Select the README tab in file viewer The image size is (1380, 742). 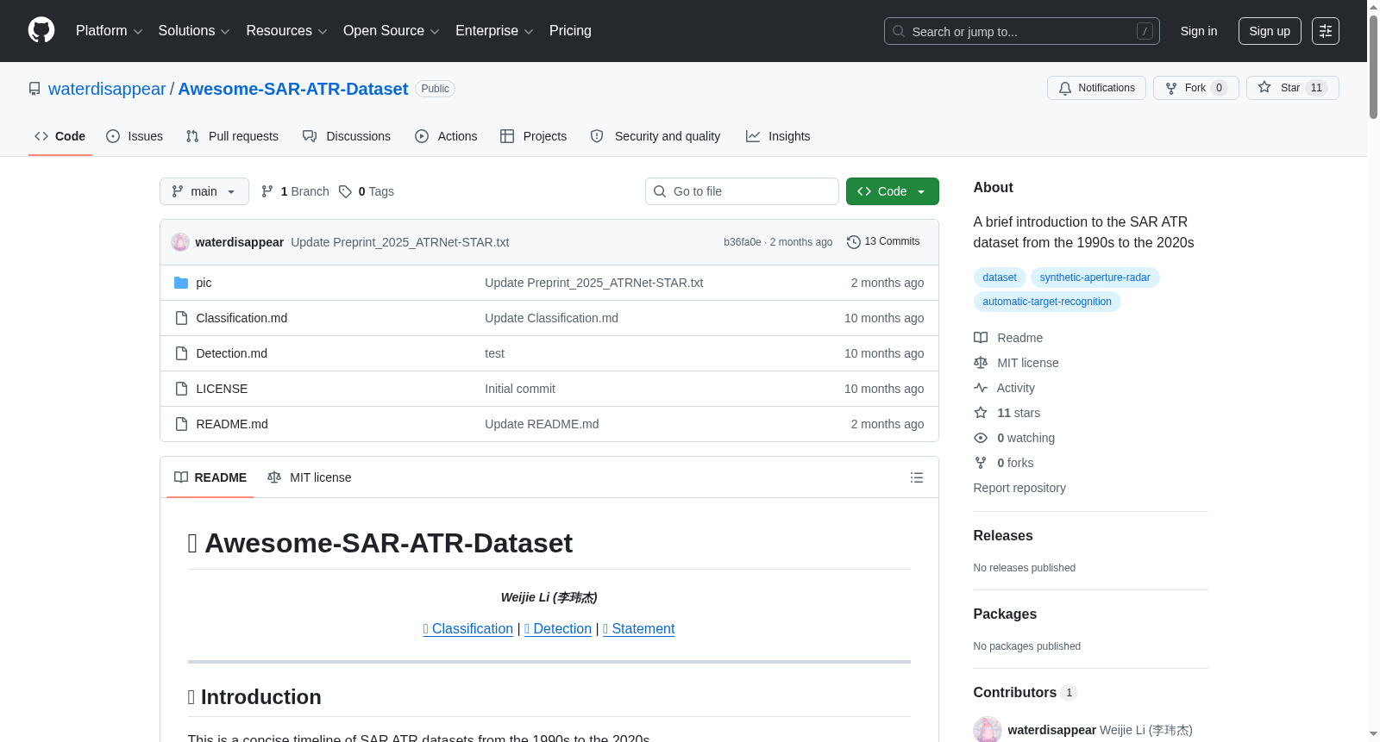[x=210, y=477]
